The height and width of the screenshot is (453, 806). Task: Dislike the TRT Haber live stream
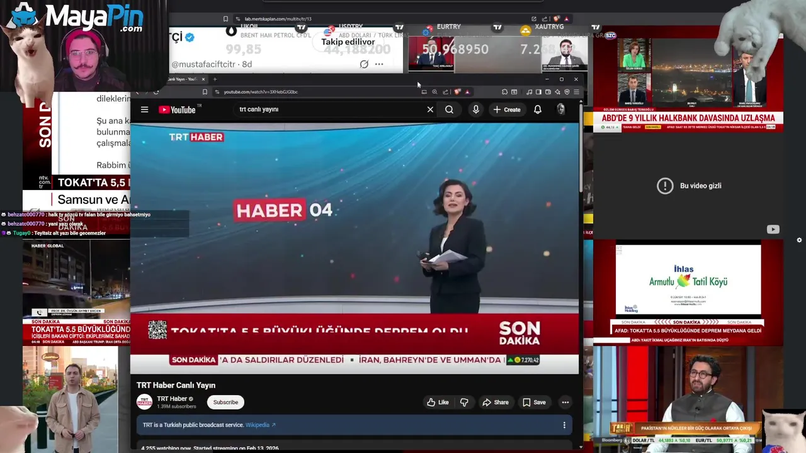click(x=464, y=403)
